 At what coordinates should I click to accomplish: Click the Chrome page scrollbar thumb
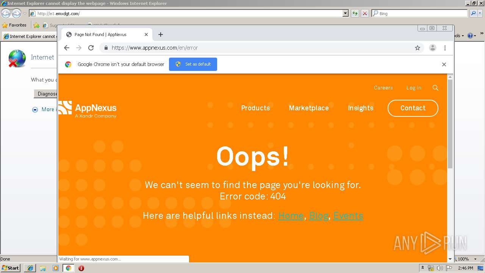pos(450,124)
